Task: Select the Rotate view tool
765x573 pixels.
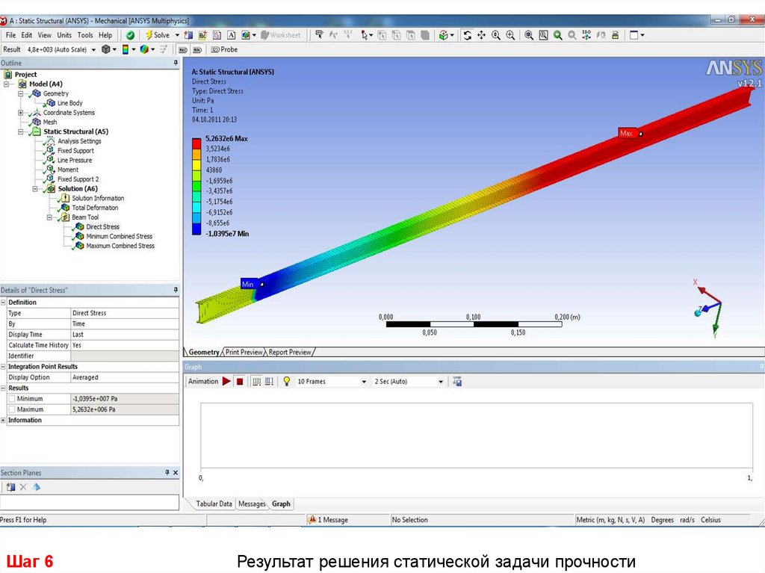Action: click(x=468, y=35)
